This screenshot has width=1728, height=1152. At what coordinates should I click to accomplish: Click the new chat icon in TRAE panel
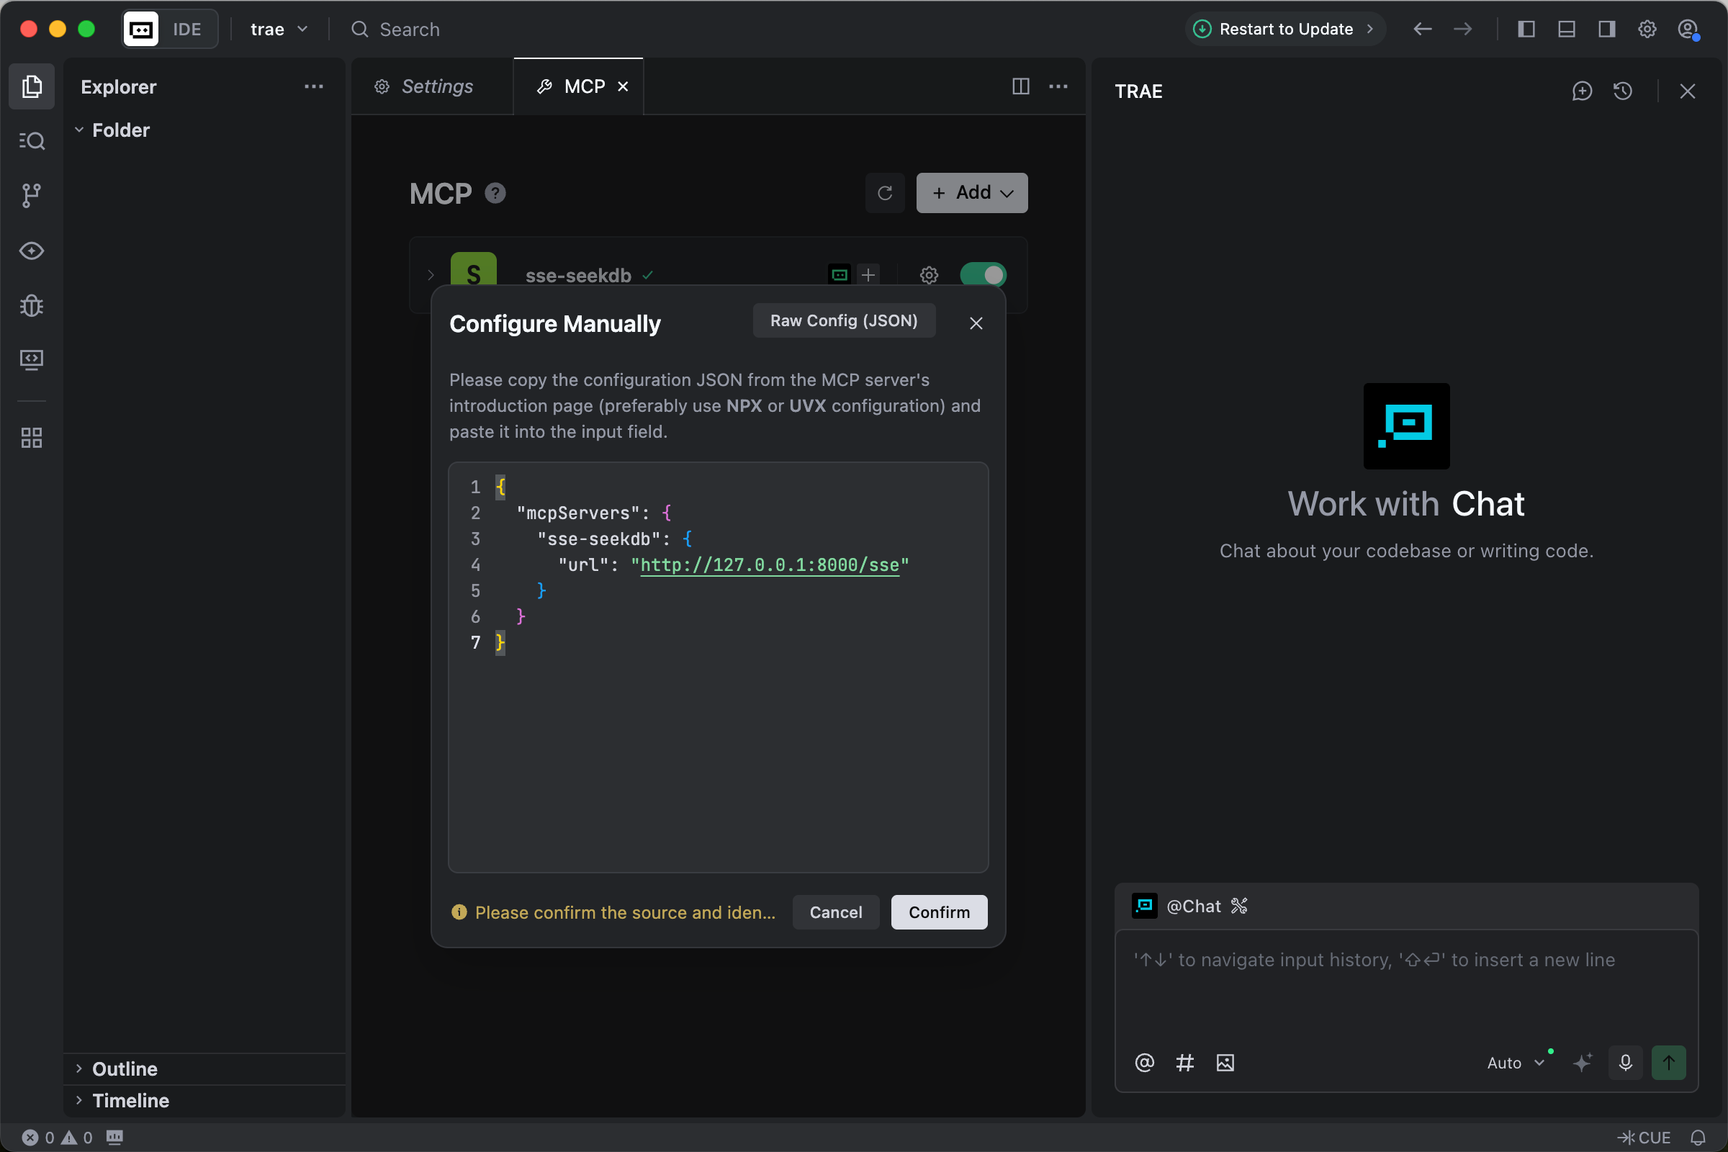(x=1581, y=91)
